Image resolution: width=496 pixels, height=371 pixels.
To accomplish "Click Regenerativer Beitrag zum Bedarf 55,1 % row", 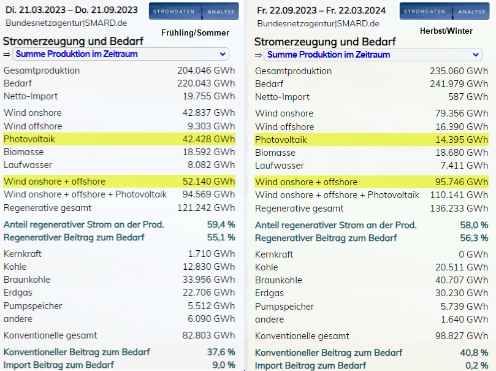I will [x=120, y=237].
